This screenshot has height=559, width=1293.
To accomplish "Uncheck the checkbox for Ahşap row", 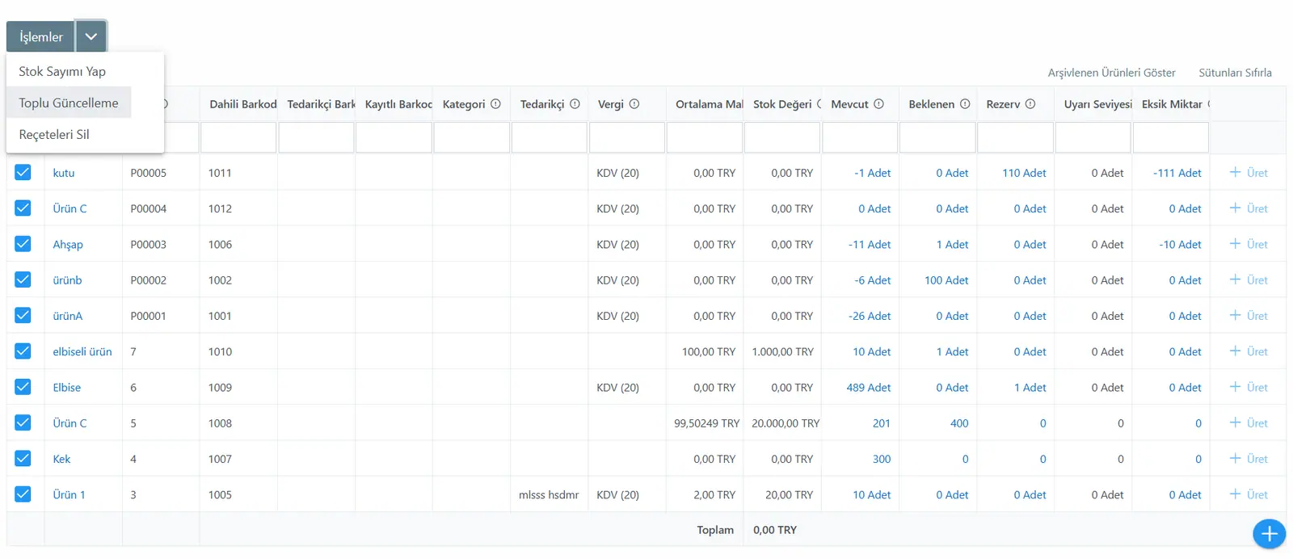I will pos(23,244).
